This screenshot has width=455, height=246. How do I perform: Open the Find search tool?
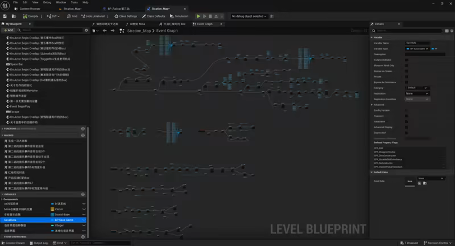(x=72, y=17)
